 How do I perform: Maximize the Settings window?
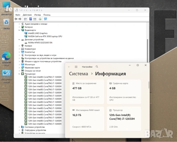click(x=138, y=65)
